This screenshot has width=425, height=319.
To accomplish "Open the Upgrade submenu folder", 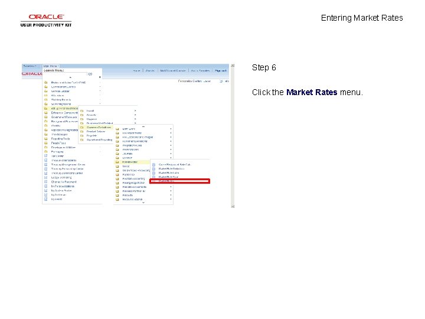I will 91,119.
